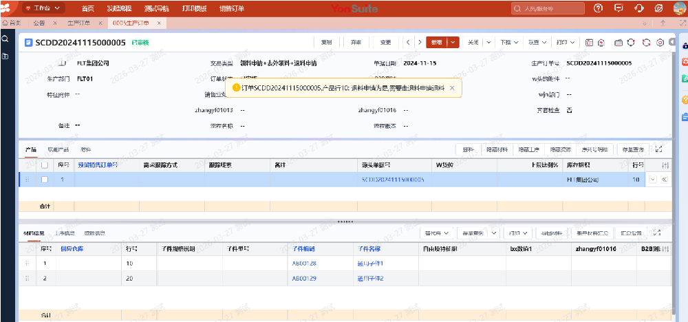Open the message notification icon in header

coord(619,8)
